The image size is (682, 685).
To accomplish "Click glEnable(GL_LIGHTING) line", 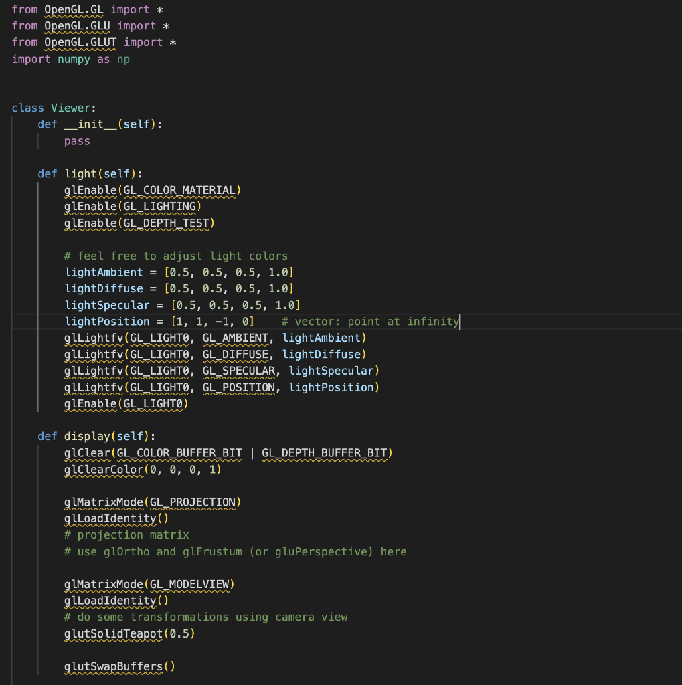I will pyautogui.click(x=133, y=207).
